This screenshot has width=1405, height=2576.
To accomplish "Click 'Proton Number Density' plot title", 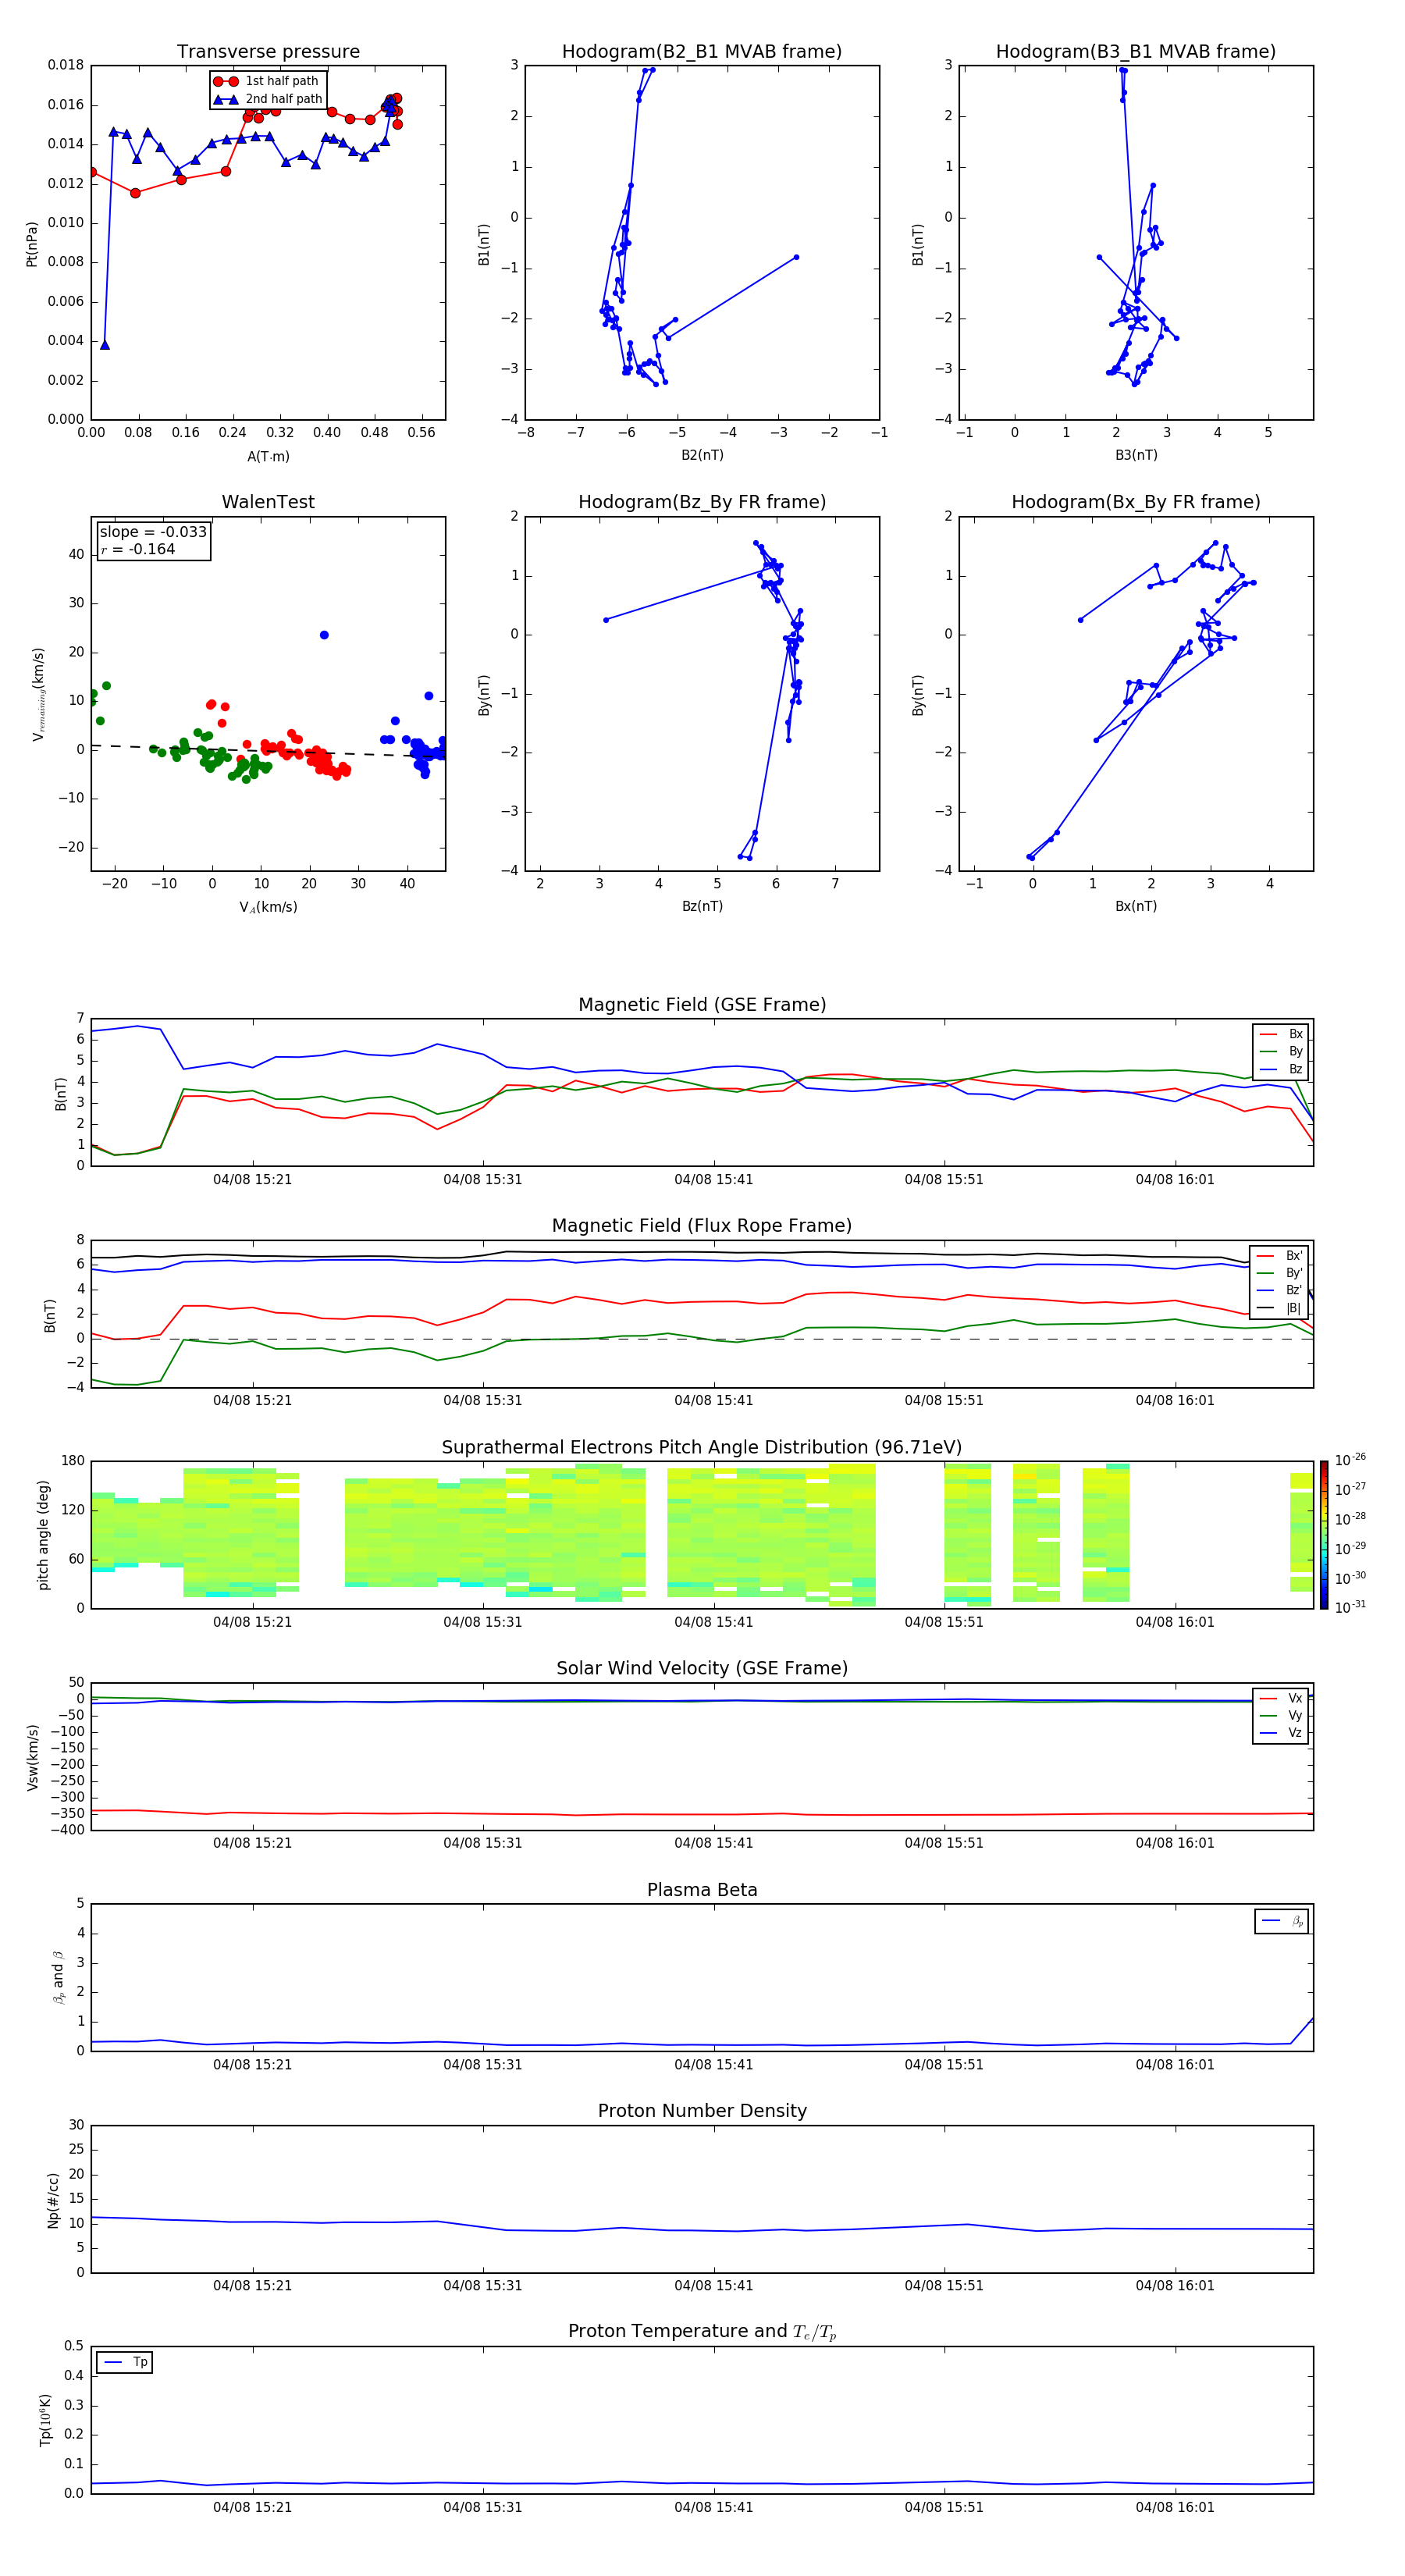I will (702, 2111).
